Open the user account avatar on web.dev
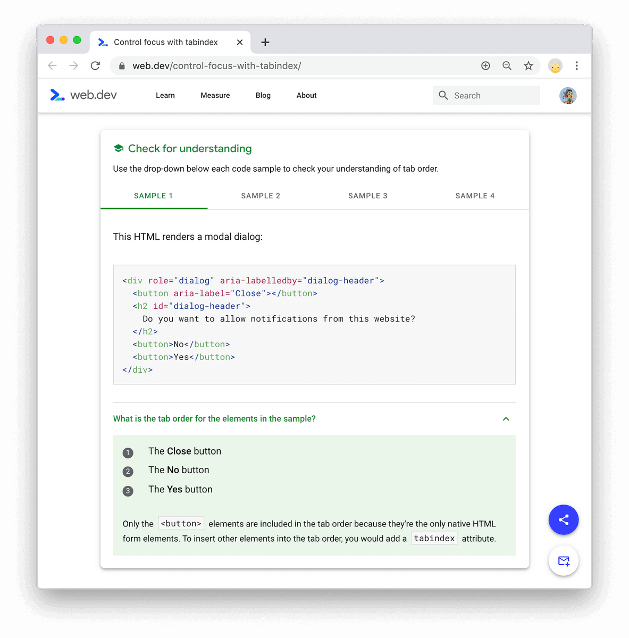 pos(568,96)
